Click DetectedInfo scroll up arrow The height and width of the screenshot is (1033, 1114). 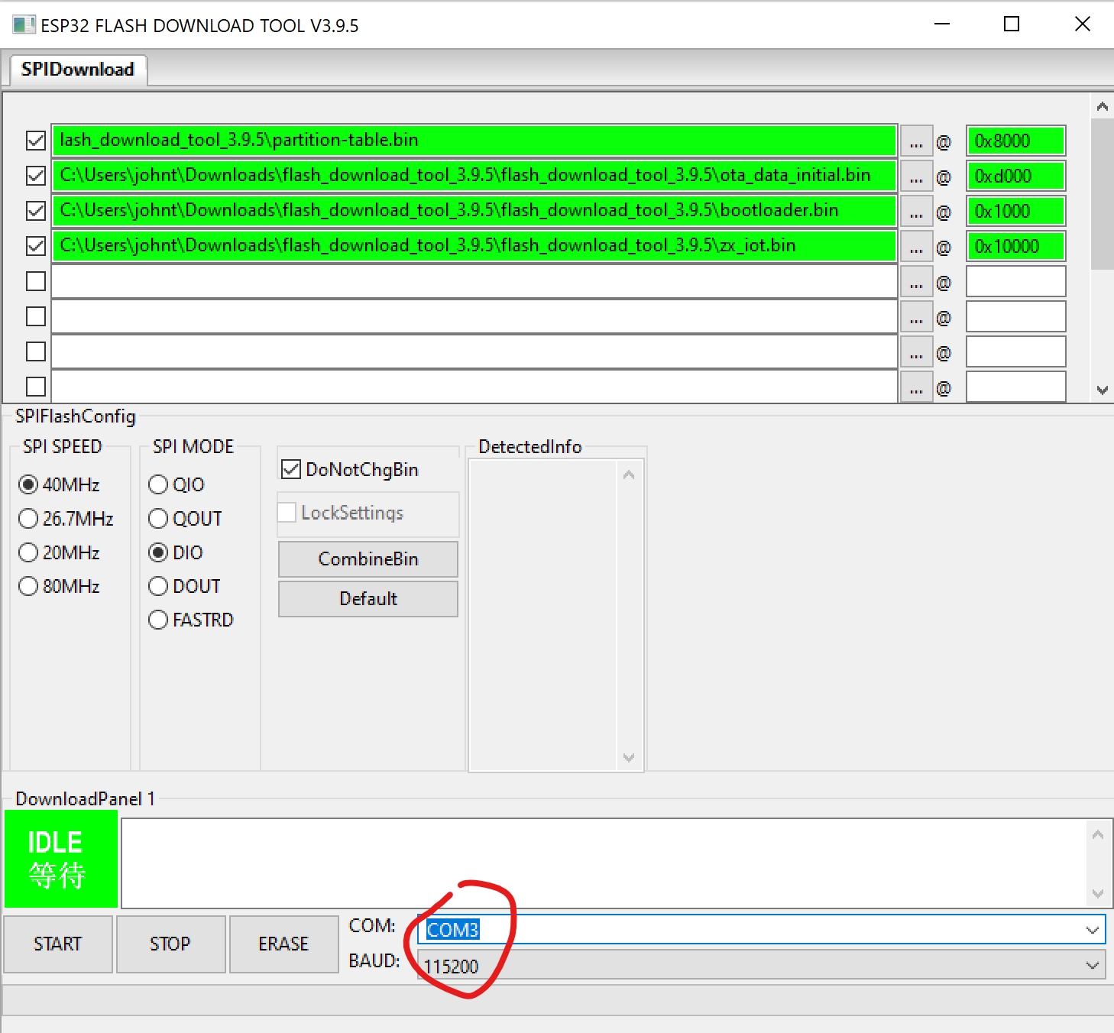[629, 475]
